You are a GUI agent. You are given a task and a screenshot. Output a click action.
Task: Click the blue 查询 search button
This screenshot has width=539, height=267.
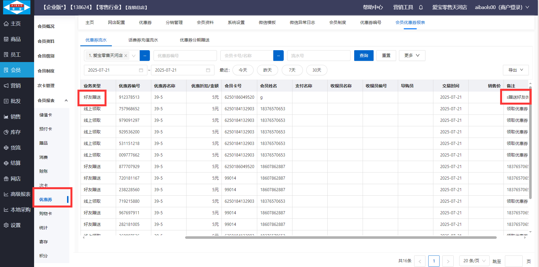[363, 56]
